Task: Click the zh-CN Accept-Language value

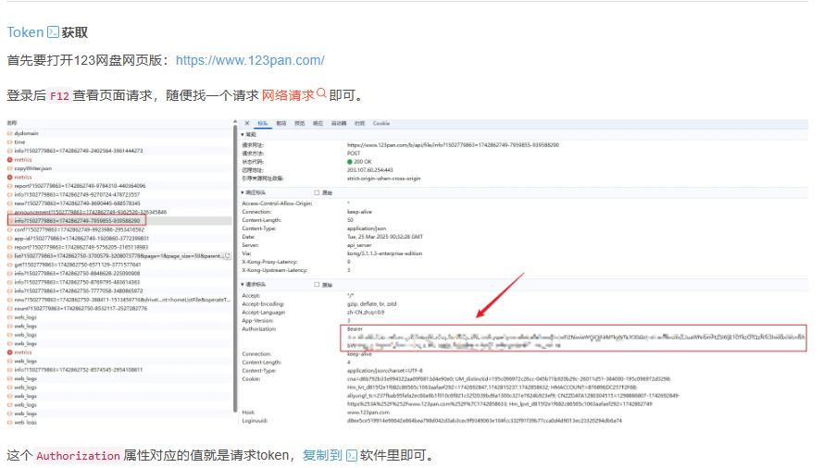Action: tap(366, 313)
